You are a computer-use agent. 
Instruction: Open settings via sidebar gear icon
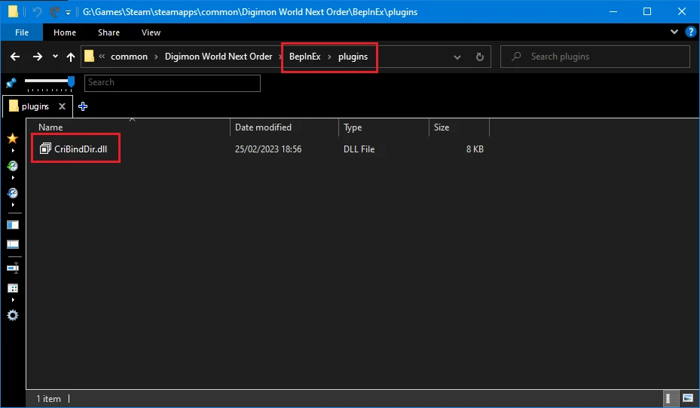coord(13,315)
